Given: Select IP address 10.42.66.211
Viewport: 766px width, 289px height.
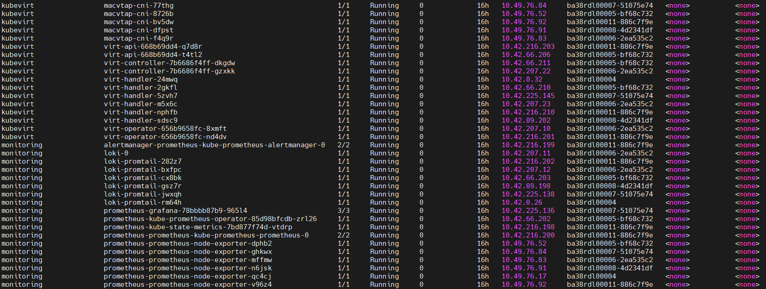Looking at the screenshot, I should [x=526, y=63].
